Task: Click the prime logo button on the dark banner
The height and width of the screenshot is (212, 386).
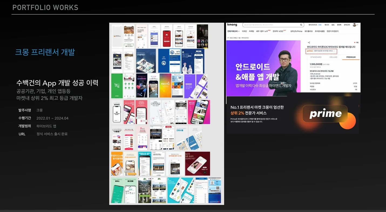Action: coord(325,114)
